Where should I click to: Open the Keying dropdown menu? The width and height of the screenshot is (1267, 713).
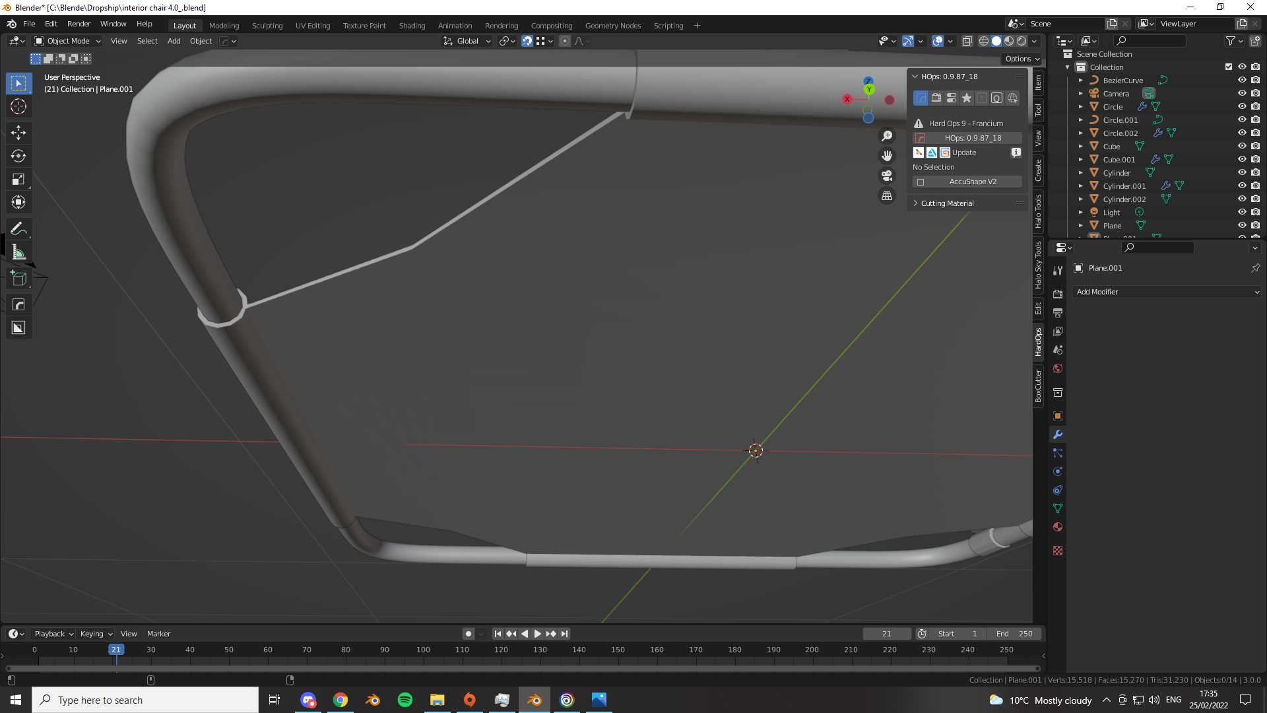tap(96, 634)
